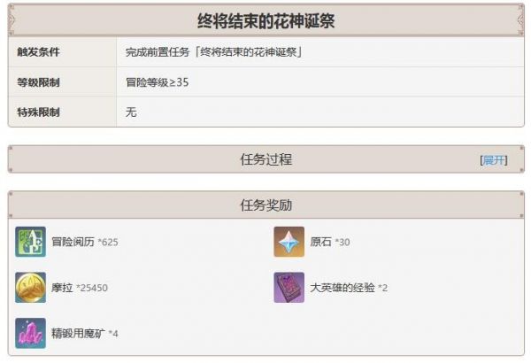Click the 精锻用魔矿 *4 reward text
This screenshot has height=363, width=531.
point(85,334)
